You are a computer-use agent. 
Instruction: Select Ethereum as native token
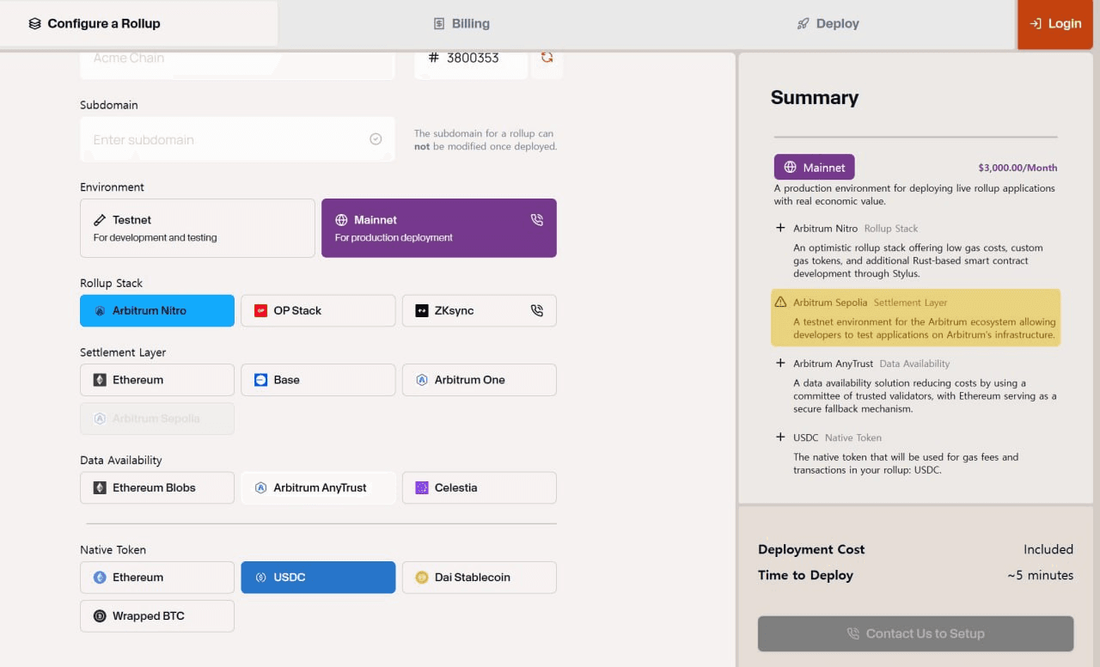157,578
